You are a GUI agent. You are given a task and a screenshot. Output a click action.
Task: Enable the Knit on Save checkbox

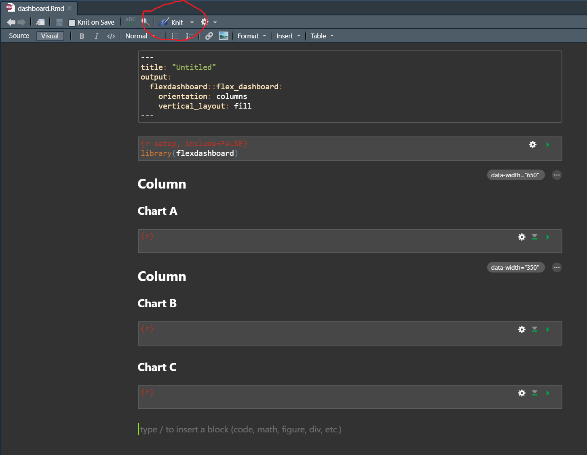(72, 23)
